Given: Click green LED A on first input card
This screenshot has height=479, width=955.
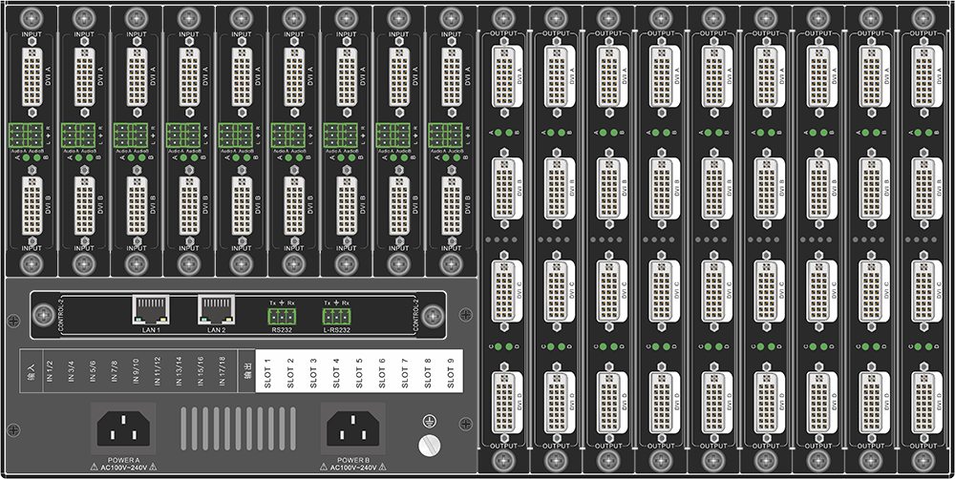Looking at the screenshot, I should click(x=26, y=158).
